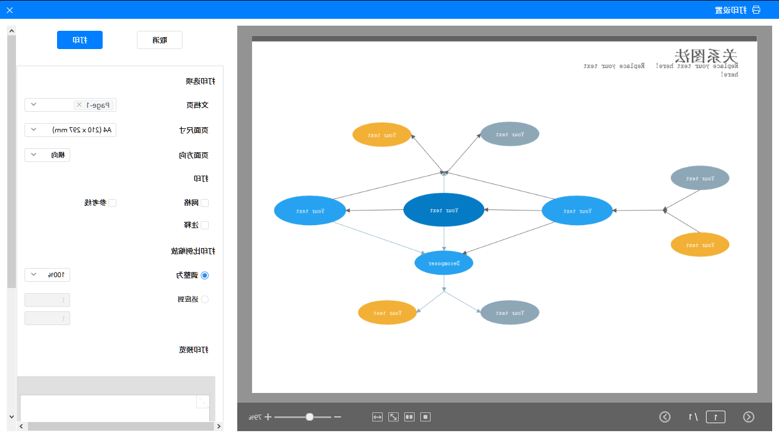Screen dimensions: 779x438
Task: Click the zoom slider handle in preview toolbar
Action: [x=310, y=417]
